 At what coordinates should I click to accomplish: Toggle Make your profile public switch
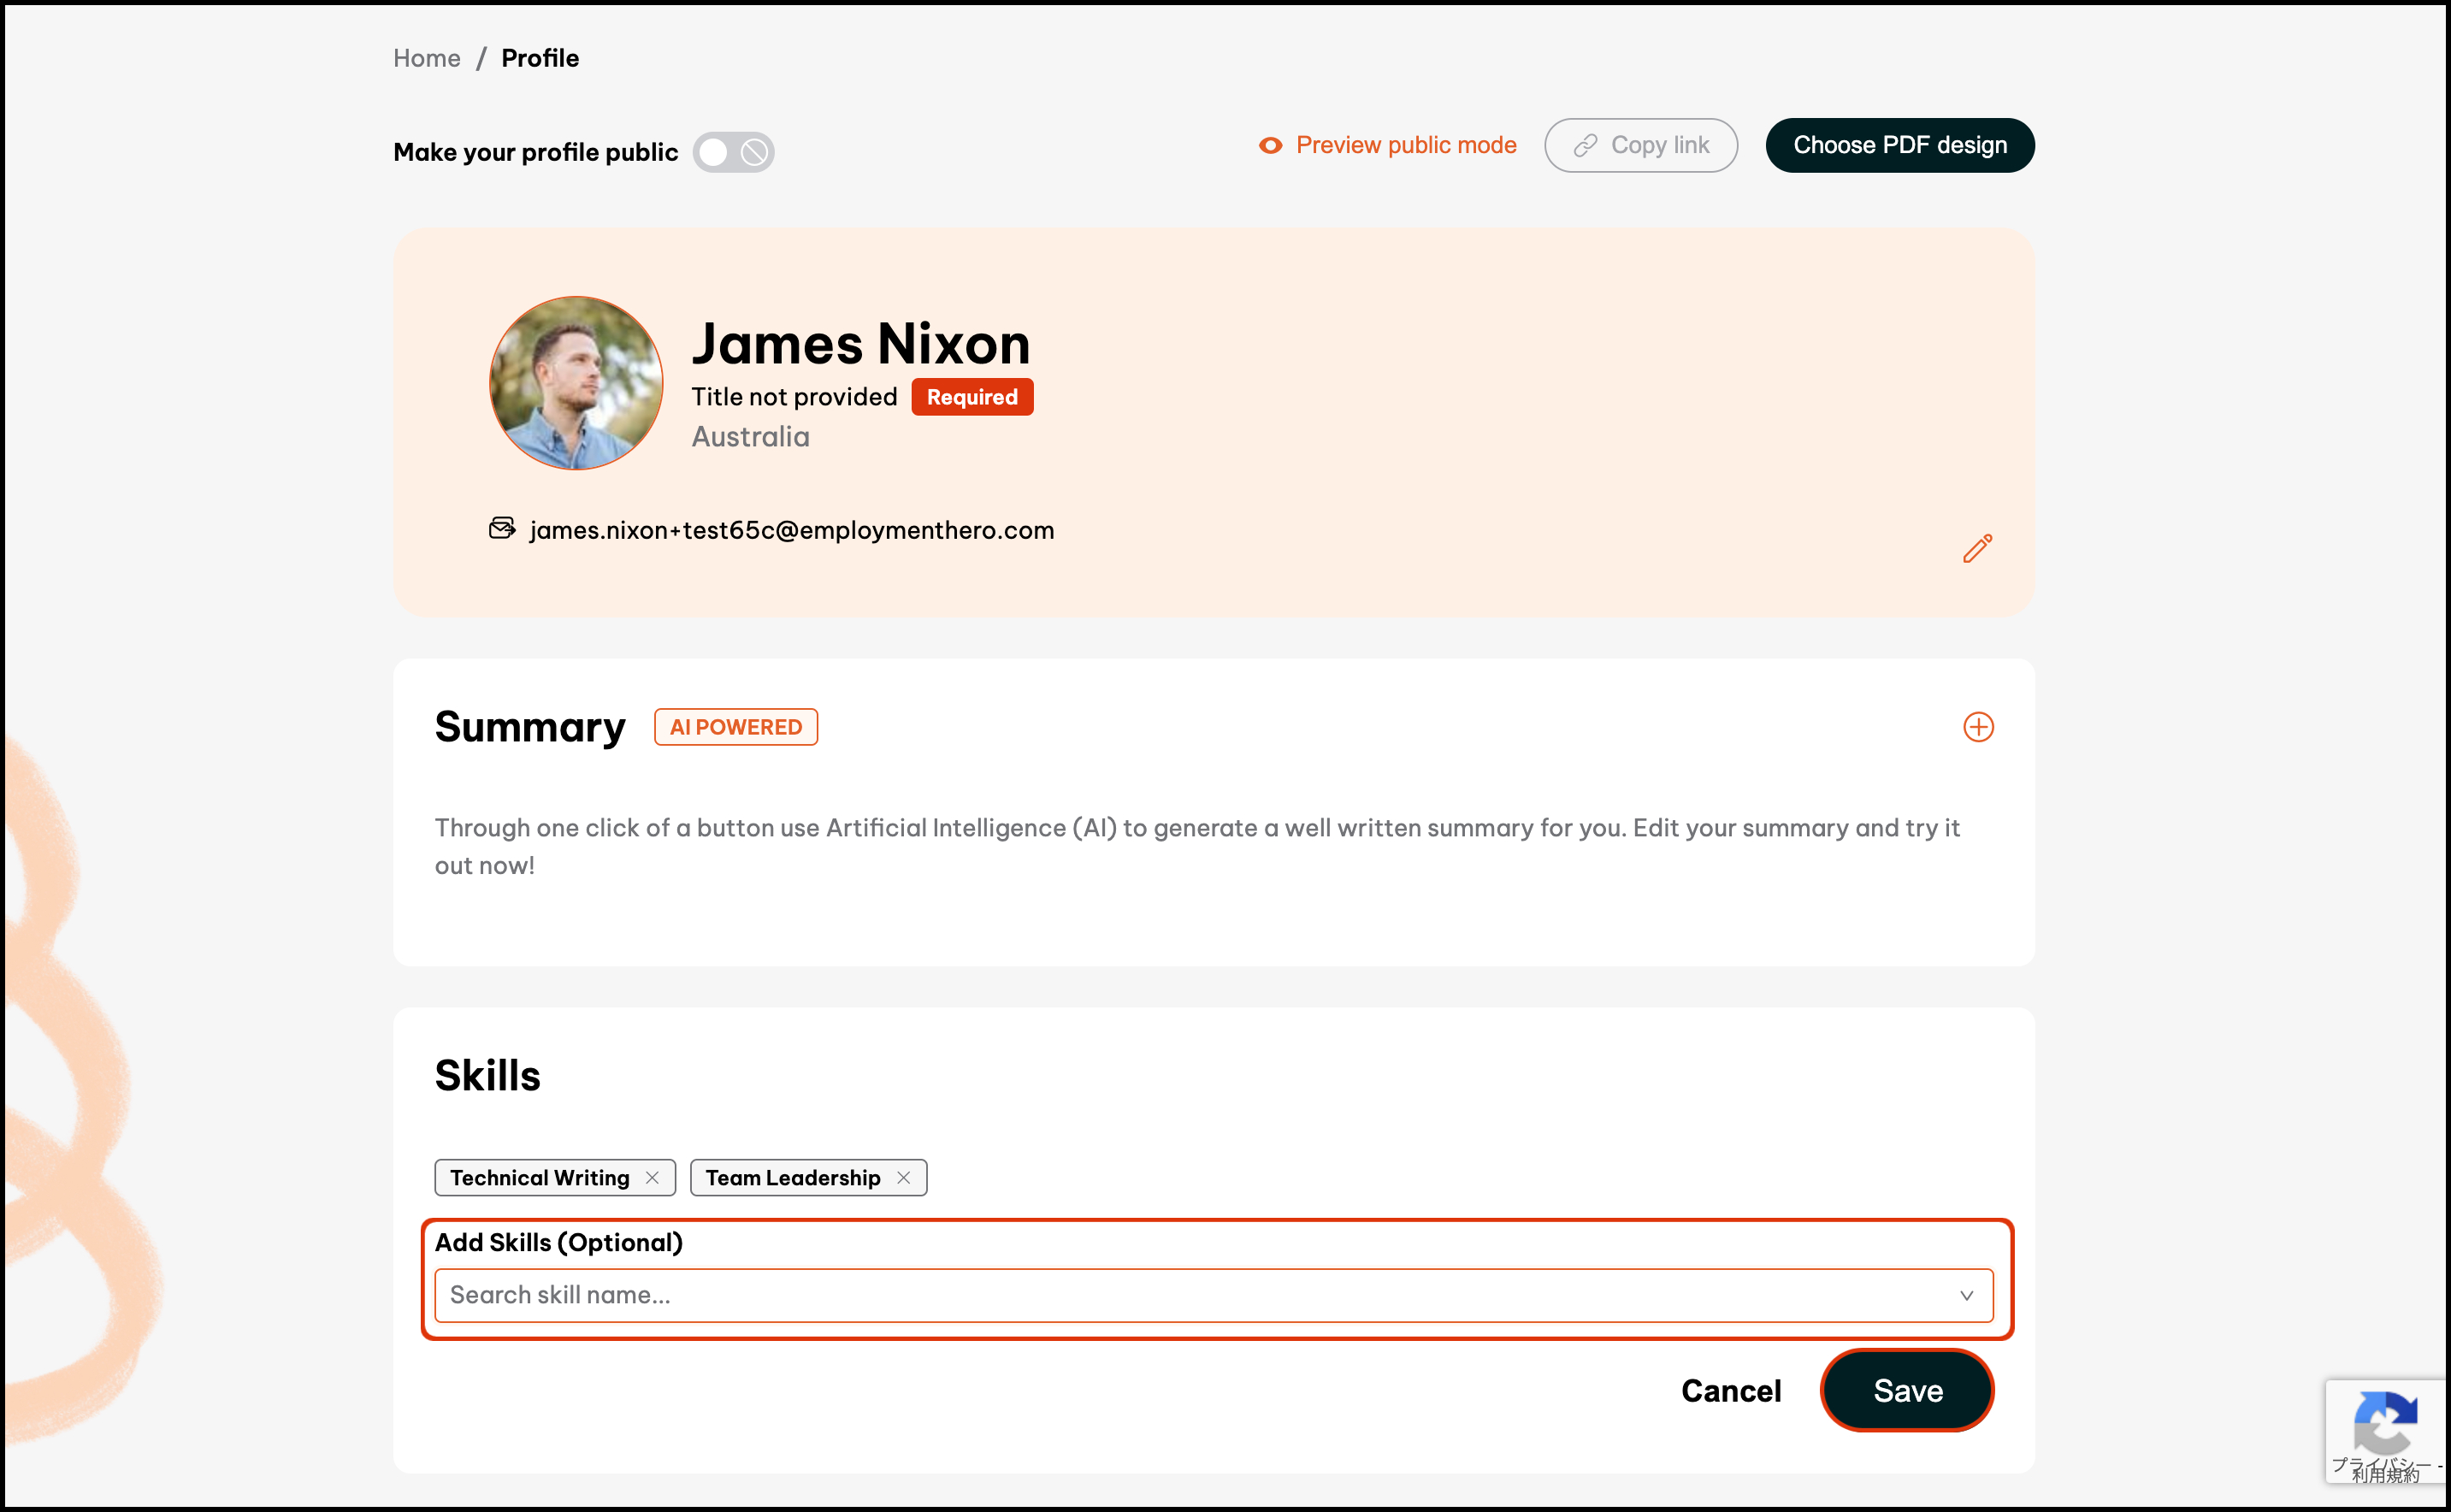click(733, 152)
